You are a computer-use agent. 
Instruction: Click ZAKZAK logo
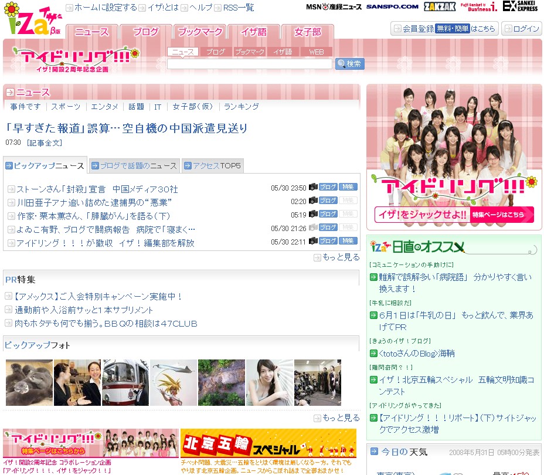pos(440,6)
